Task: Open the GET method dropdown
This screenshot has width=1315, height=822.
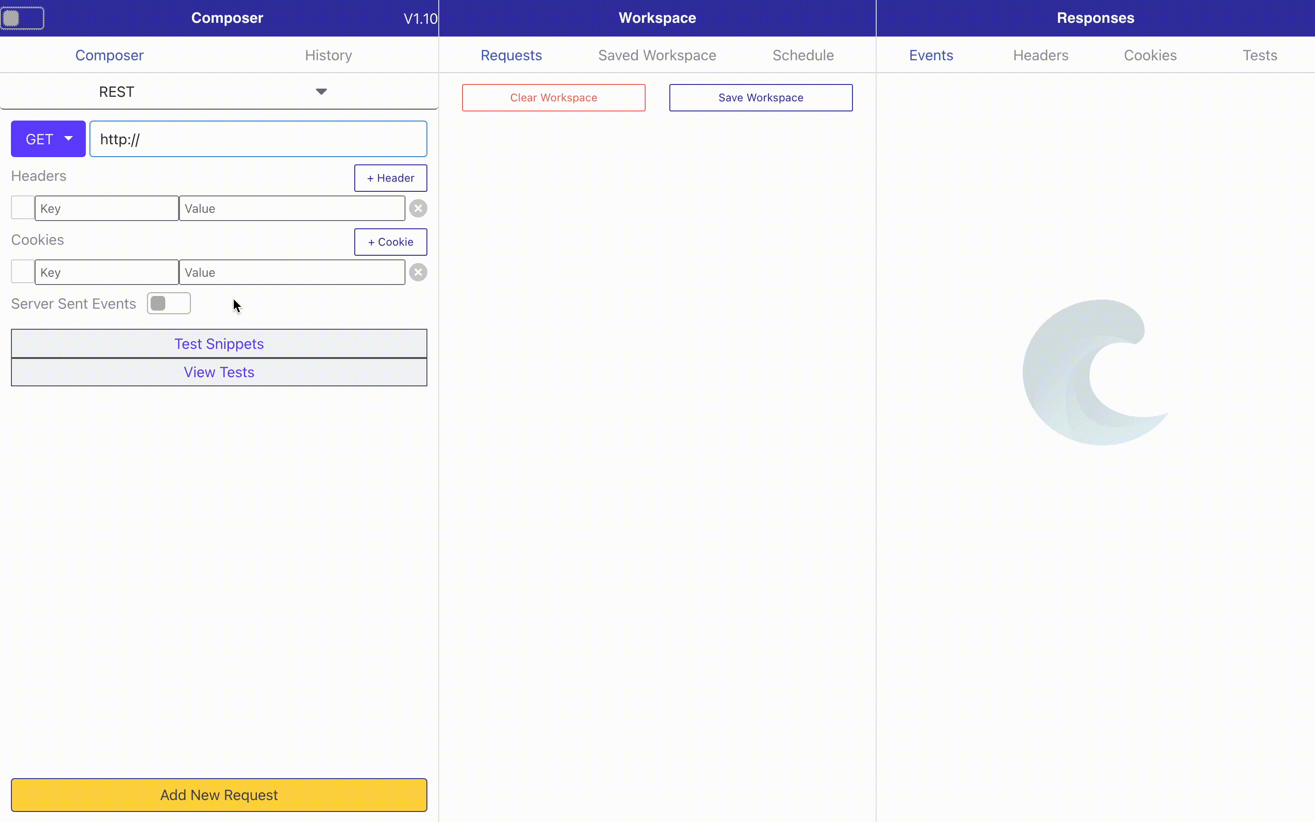Action: tap(48, 139)
